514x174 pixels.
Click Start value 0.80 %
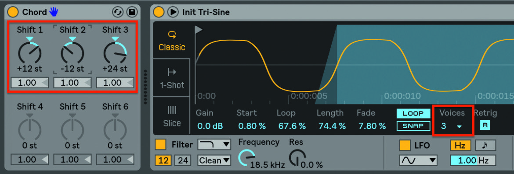click(x=252, y=126)
